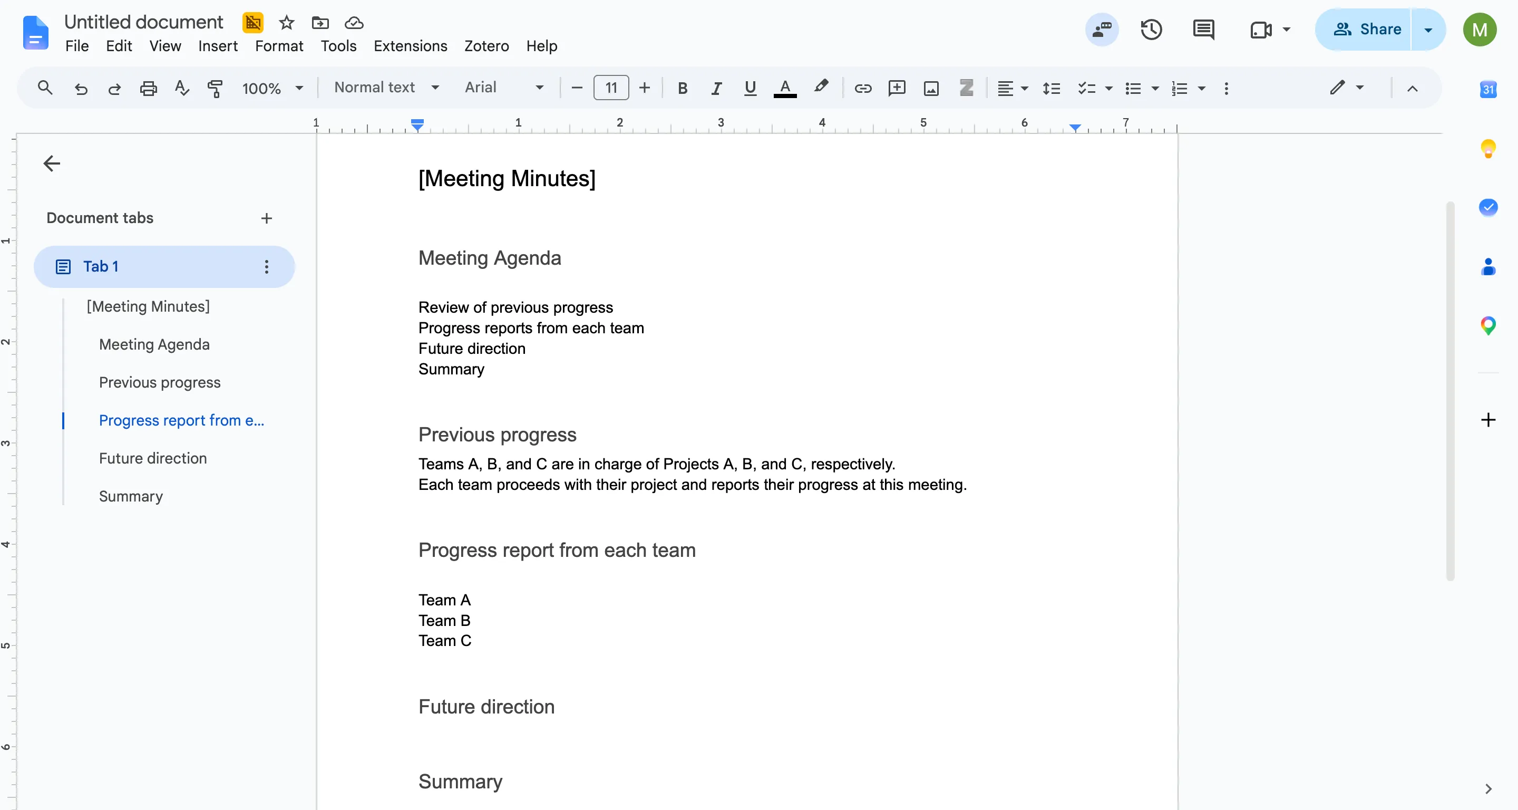Open the Normal text style dropdown
This screenshot has width=1518, height=810.
386,88
